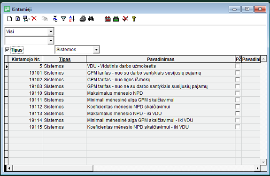Image resolution: width=270 pixels, height=176 pixels.
Task: Select 'Koeficientas mėnesio NPD skaičiavimui' cell
Action: pos(161,107)
